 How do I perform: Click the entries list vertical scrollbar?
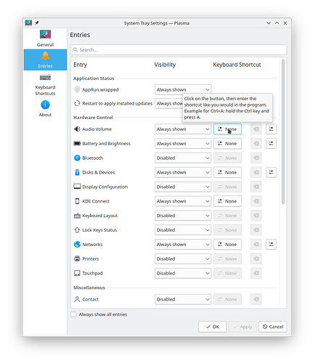pos(283,132)
